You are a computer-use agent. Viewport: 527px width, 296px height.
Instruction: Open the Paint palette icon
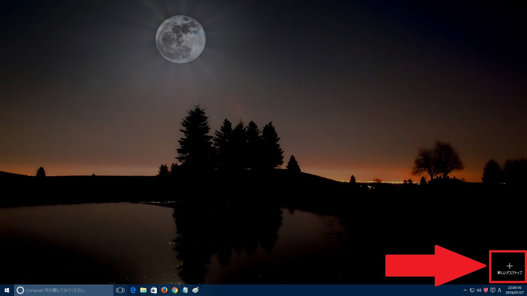(195, 290)
